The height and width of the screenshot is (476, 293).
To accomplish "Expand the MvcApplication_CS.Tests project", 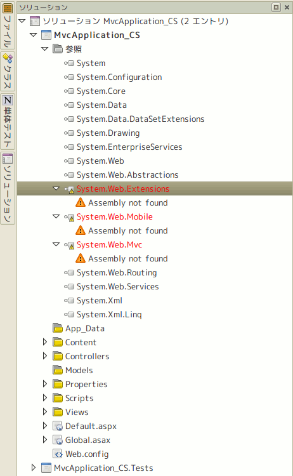I will tap(34, 468).
